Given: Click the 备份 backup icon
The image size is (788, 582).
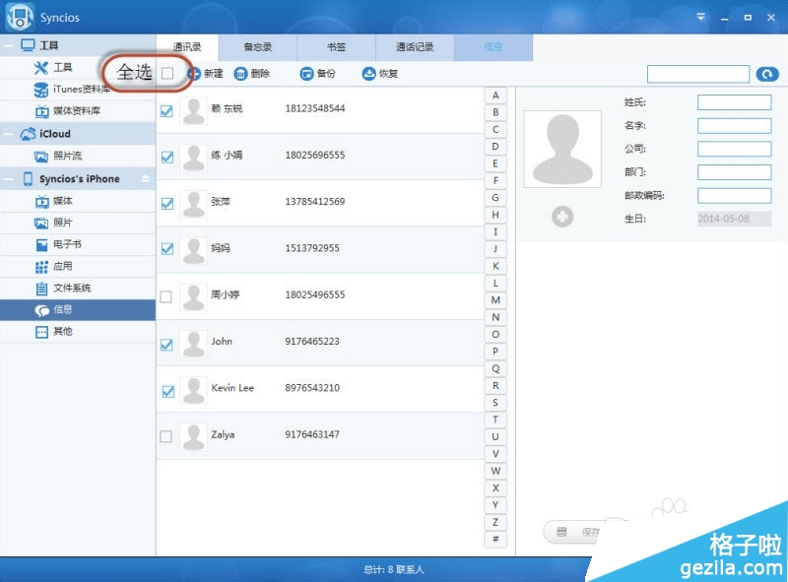Looking at the screenshot, I should pos(306,74).
